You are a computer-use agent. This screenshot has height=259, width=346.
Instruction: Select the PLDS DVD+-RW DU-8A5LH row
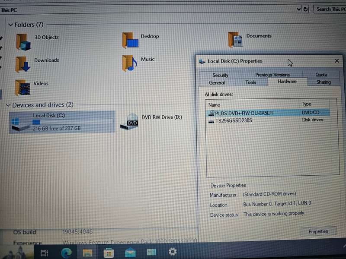(x=268, y=113)
